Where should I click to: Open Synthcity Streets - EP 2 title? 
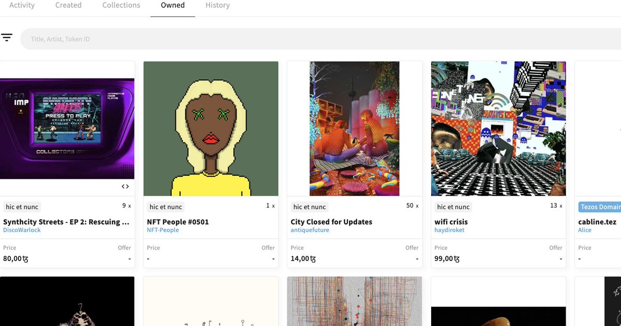point(66,222)
